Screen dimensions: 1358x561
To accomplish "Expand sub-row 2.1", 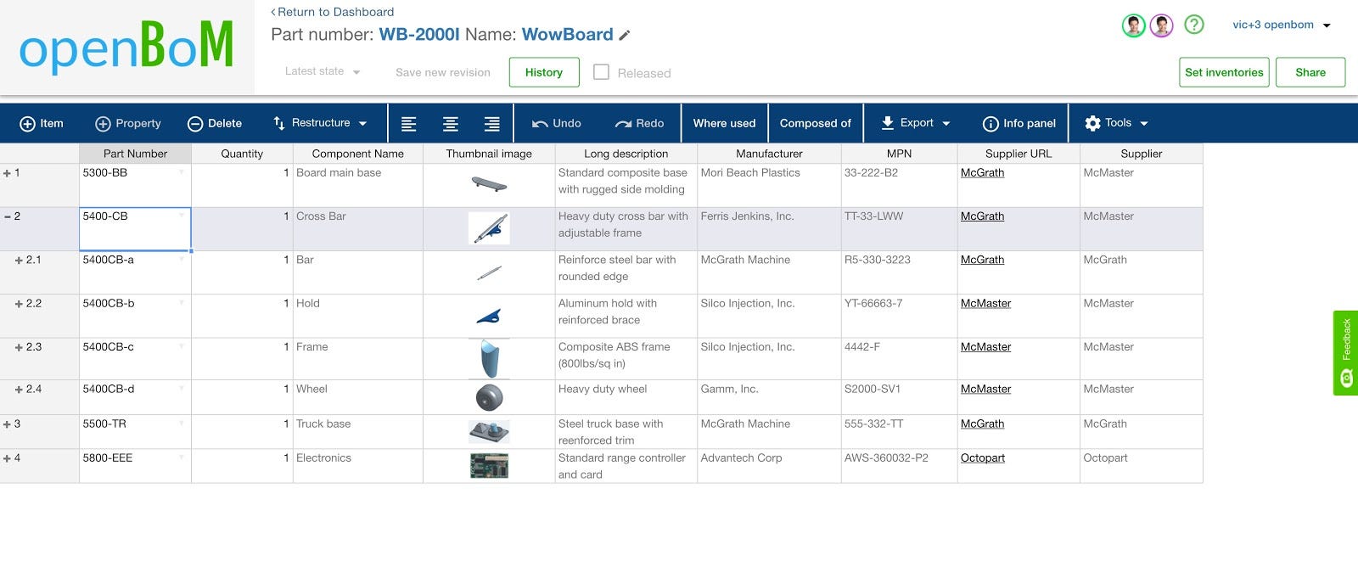I will click(19, 261).
